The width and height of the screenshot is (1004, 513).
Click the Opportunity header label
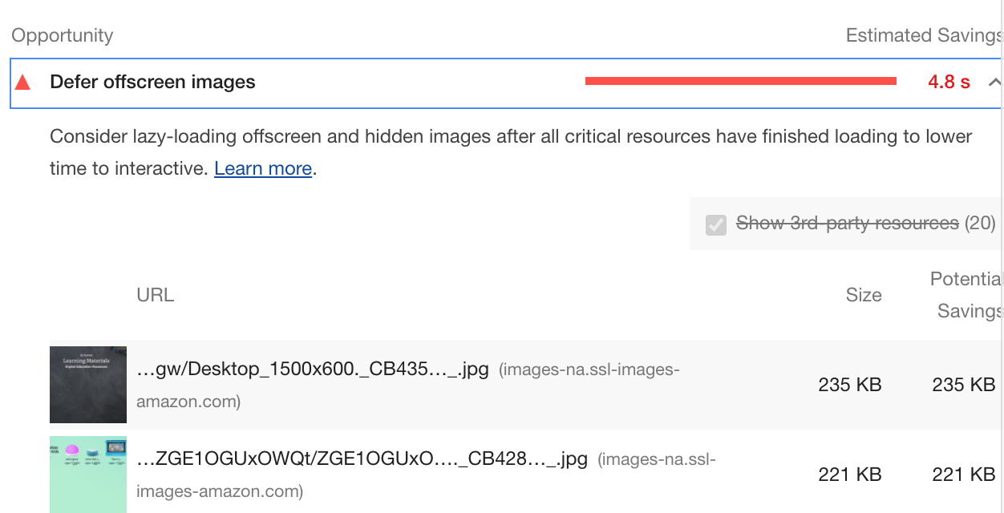tap(63, 35)
